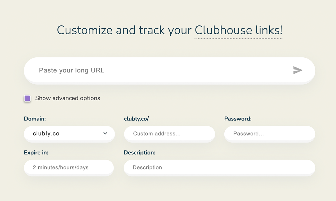
Task: Expand the domain selector via its chevron
Action: pos(105,134)
